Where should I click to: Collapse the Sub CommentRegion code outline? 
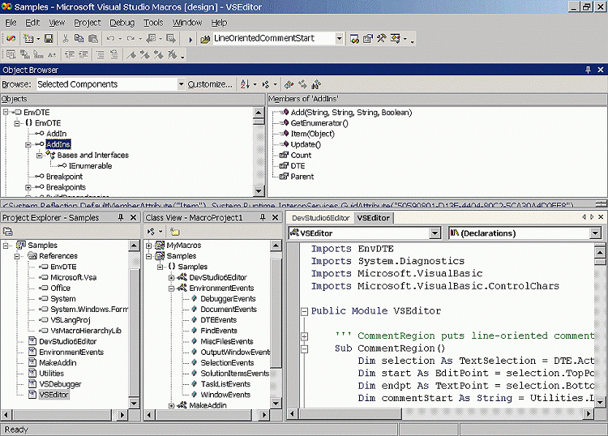click(x=304, y=348)
